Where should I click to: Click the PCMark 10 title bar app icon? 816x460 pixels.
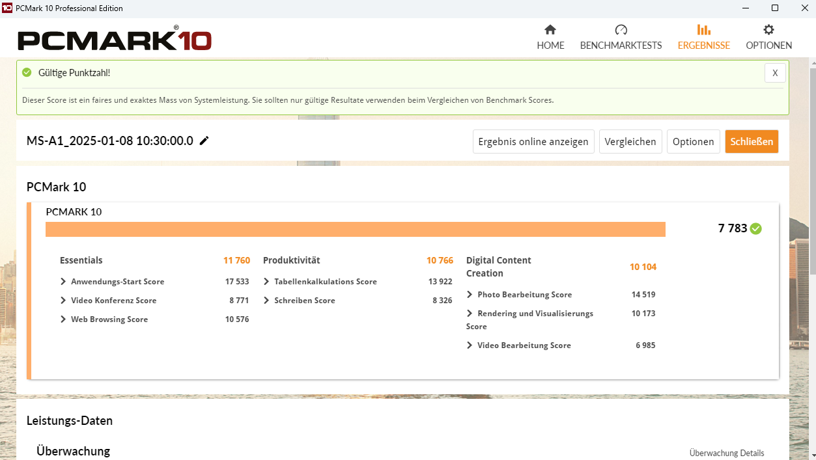tap(8, 8)
